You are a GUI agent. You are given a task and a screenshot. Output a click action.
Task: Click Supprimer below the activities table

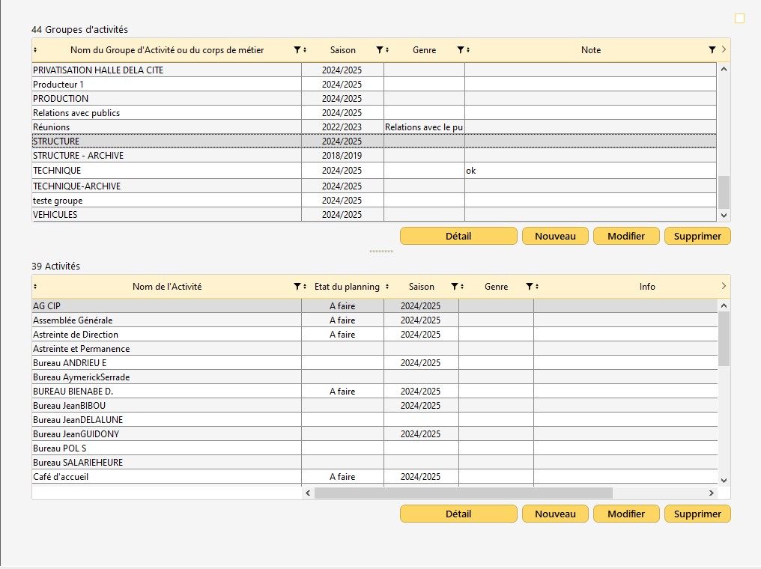coord(697,514)
